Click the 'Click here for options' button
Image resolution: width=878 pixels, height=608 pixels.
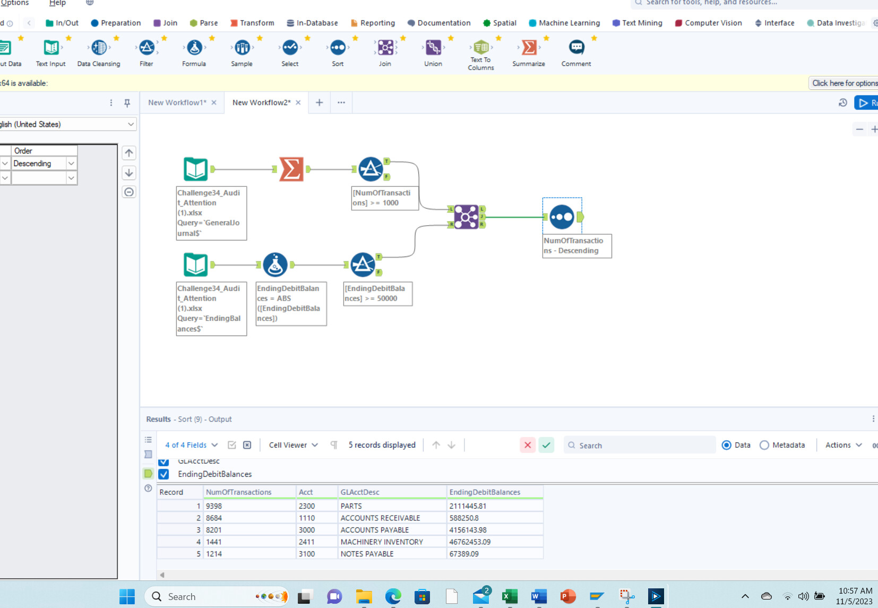coord(843,83)
